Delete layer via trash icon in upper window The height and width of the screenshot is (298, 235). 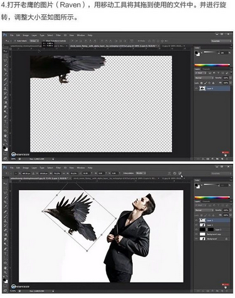point(227,159)
